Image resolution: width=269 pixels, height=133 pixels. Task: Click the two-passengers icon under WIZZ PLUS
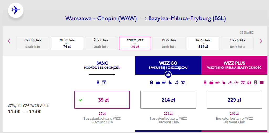point(249,83)
